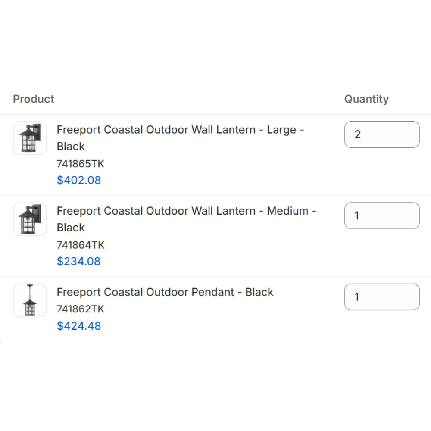Image resolution: width=431 pixels, height=431 pixels.
Task: Click the Product column header
Action: pyautogui.click(x=34, y=99)
